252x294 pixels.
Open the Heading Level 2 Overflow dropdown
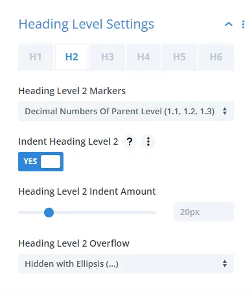click(126, 263)
